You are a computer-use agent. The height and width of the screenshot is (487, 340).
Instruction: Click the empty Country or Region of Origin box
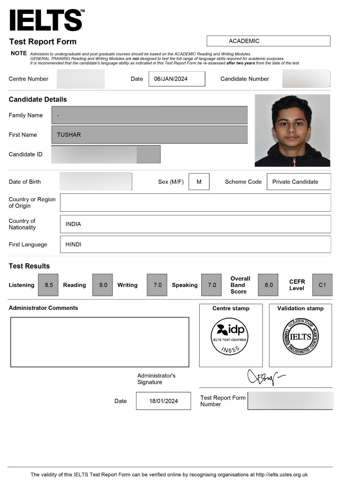click(195, 202)
